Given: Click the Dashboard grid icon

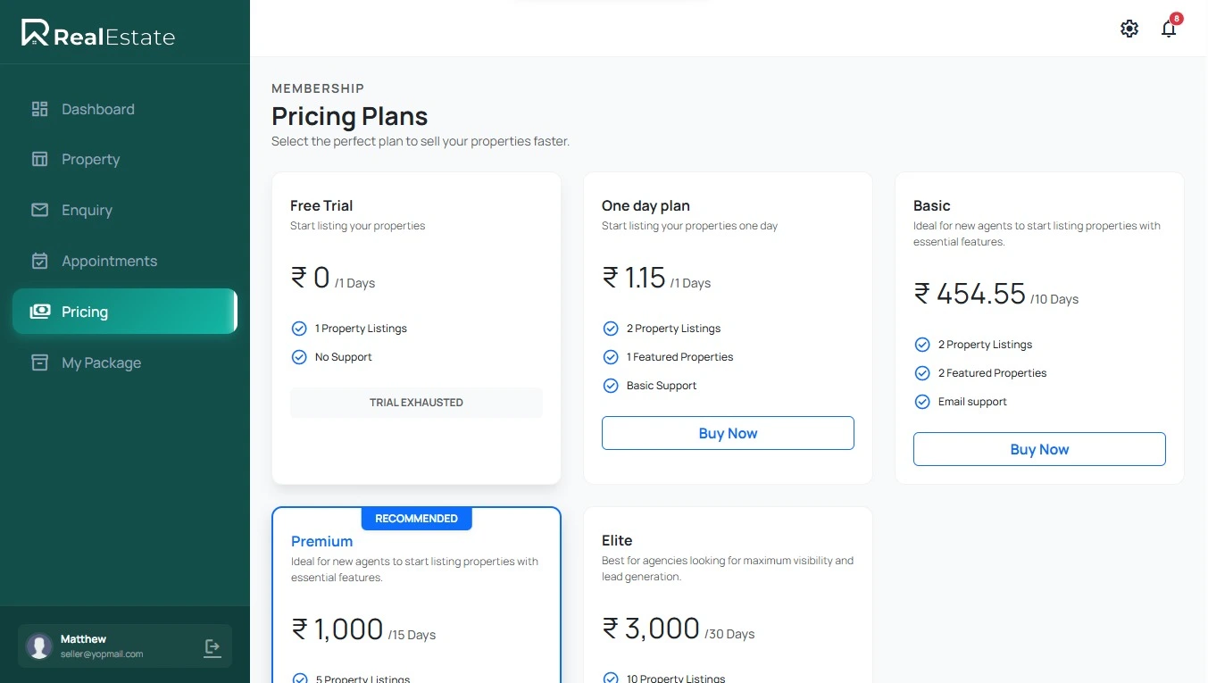Looking at the screenshot, I should click(39, 109).
